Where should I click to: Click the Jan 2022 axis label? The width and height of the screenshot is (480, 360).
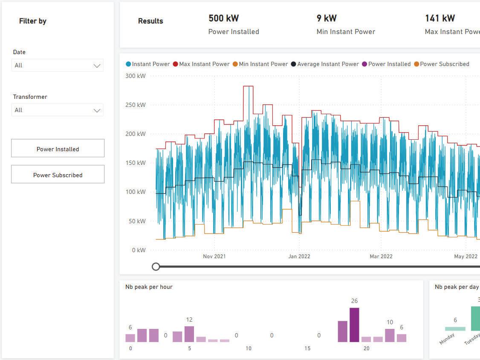click(x=299, y=256)
